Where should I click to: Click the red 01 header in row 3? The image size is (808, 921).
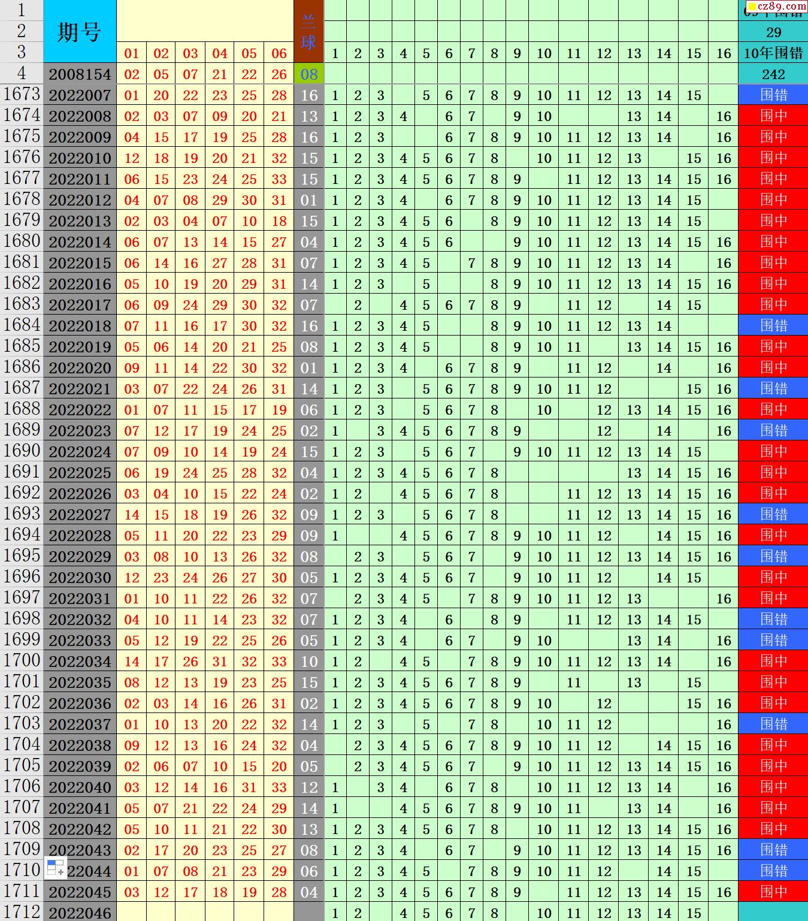pyautogui.click(x=131, y=53)
